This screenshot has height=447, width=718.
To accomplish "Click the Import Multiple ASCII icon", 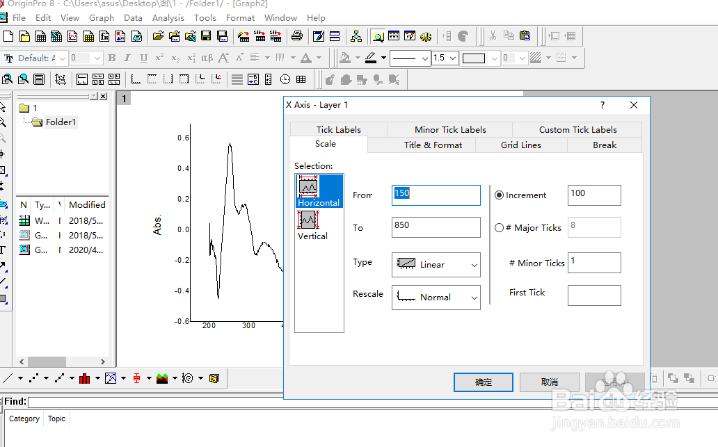I will tap(276, 36).
